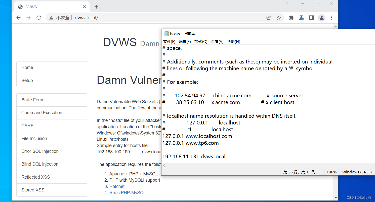Open Notepad 格式(O) menu
The height and width of the screenshot is (202, 375).
pyautogui.click(x=201, y=42)
